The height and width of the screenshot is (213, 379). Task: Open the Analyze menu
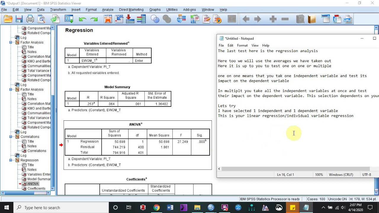[108, 10]
